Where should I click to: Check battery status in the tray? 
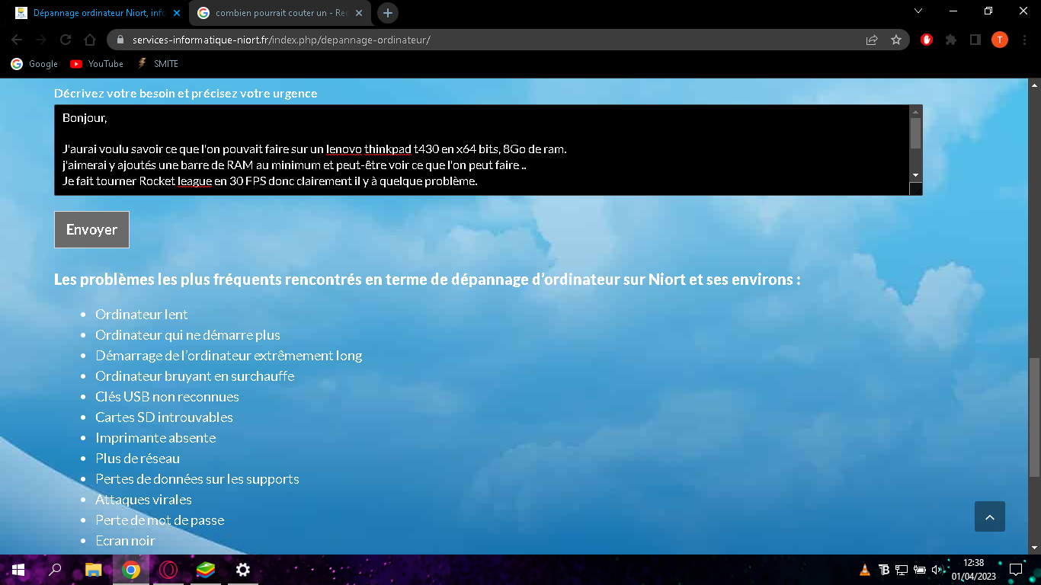coord(920,569)
